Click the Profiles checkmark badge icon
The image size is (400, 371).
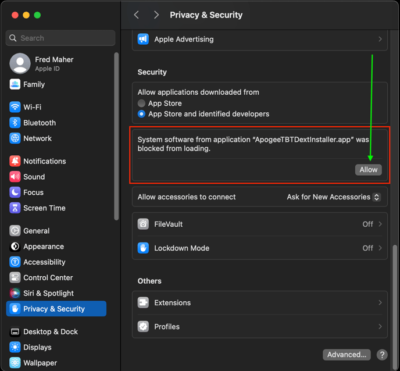coord(143,326)
